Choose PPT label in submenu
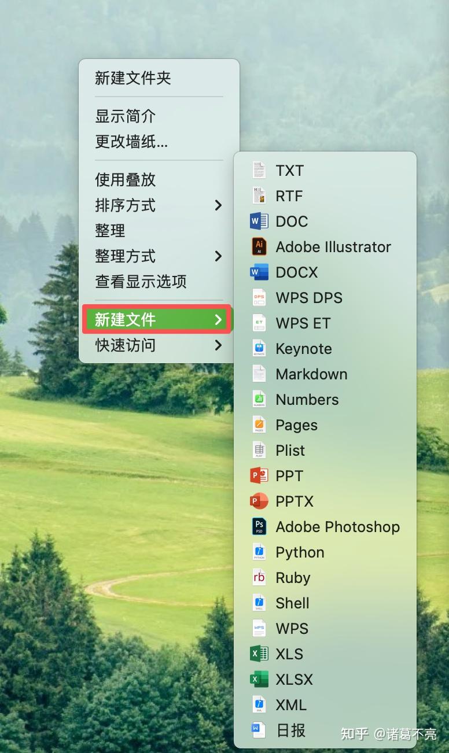Image resolution: width=449 pixels, height=753 pixels. pos(290,476)
